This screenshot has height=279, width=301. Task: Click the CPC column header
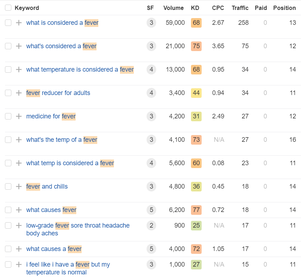pyautogui.click(x=218, y=8)
